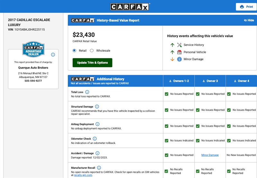Image resolution: width=257 pixels, height=178 pixels.
Task: Select the Owners 1-2 column header
Action: 179,81
